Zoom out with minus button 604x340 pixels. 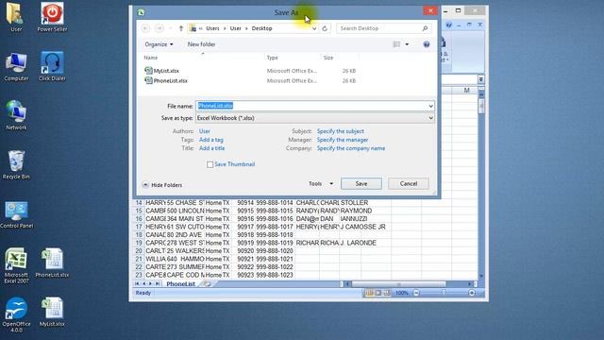click(x=416, y=293)
